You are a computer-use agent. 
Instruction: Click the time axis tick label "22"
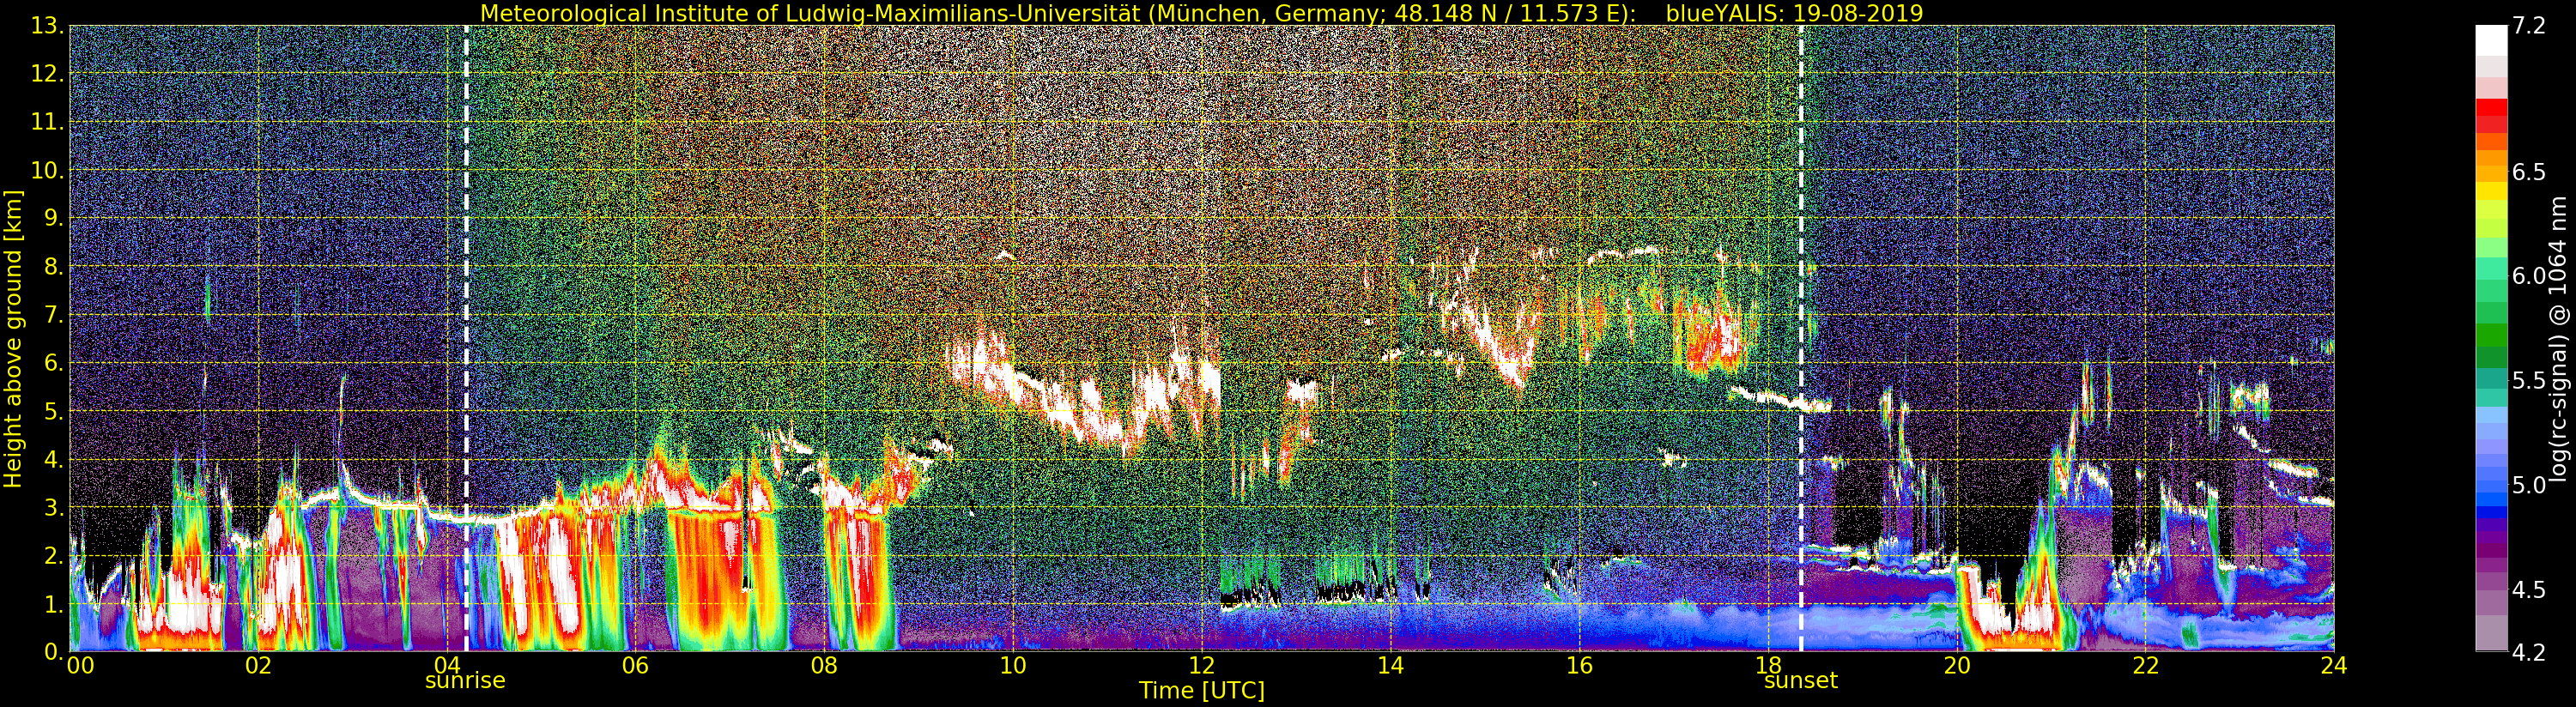click(2145, 666)
